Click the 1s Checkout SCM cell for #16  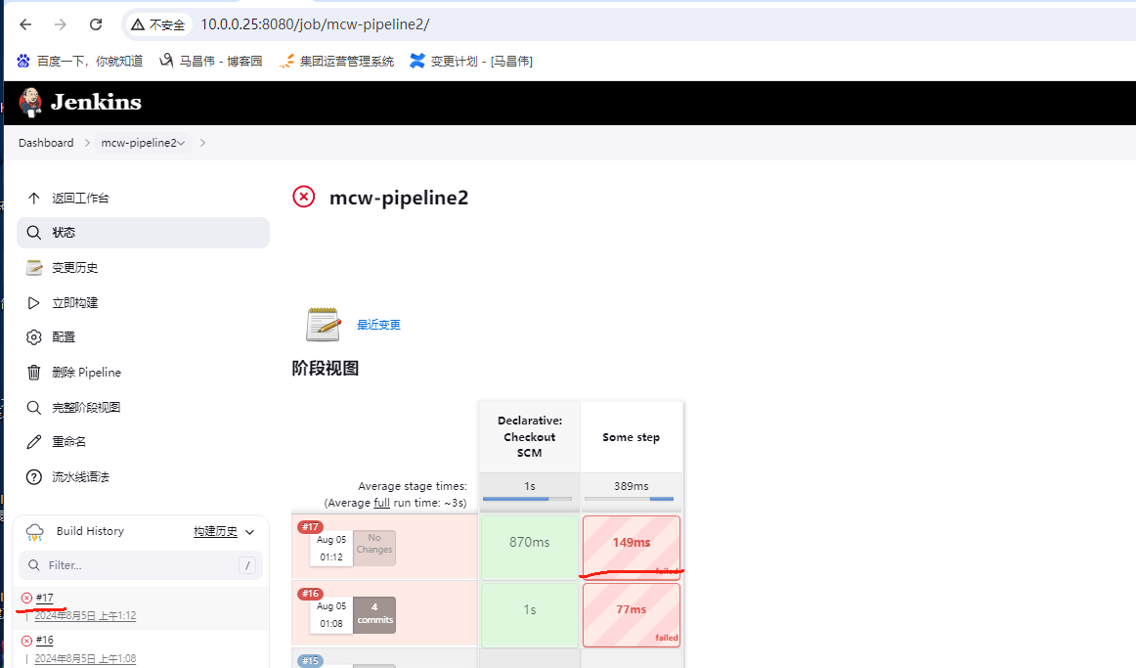530,614
